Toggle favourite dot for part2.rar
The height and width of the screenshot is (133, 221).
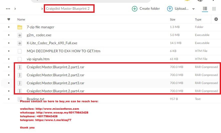(9, 75)
